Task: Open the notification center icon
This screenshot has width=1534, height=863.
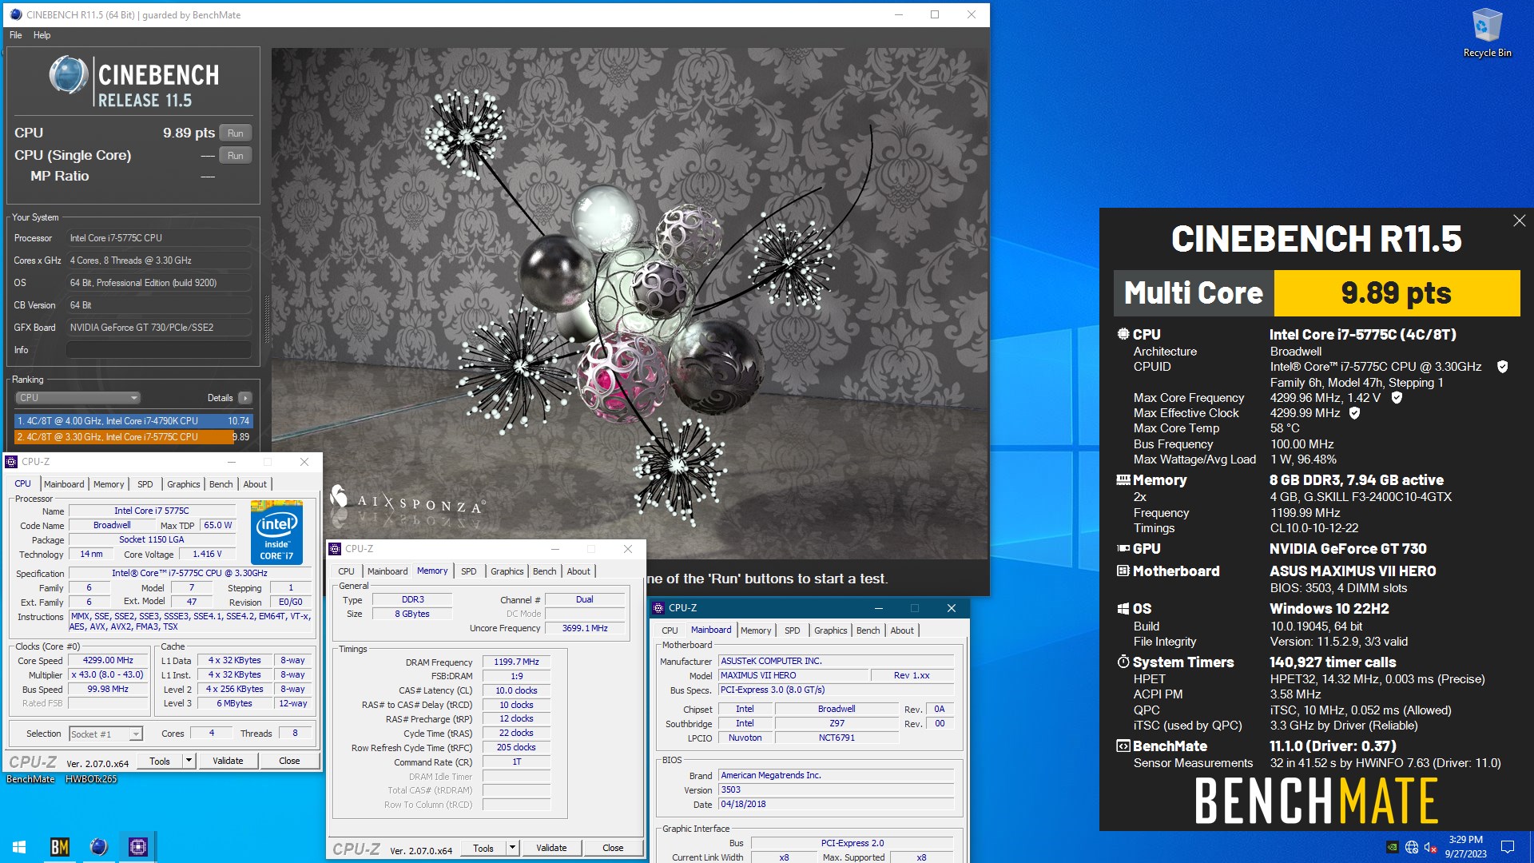Action: coord(1508,847)
